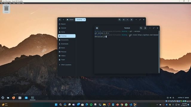Open the Desktop path dropdown in Files
The height and width of the screenshot is (107, 191).
pyautogui.click(x=84, y=20)
